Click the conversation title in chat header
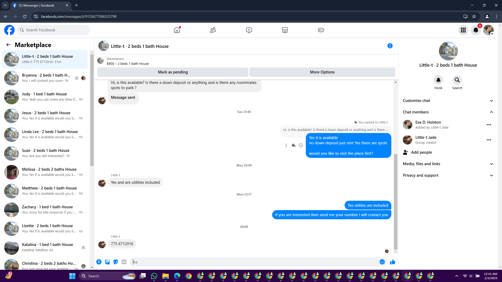This screenshot has width=502, height=282. [x=140, y=46]
